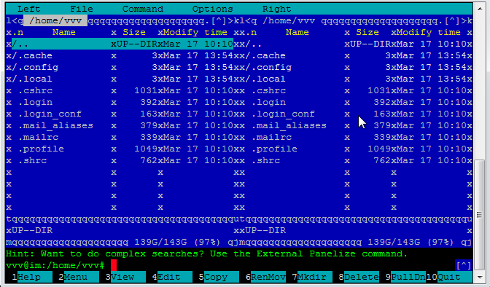Open the Command menu
The image size is (490, 287).
pos(142,9)
